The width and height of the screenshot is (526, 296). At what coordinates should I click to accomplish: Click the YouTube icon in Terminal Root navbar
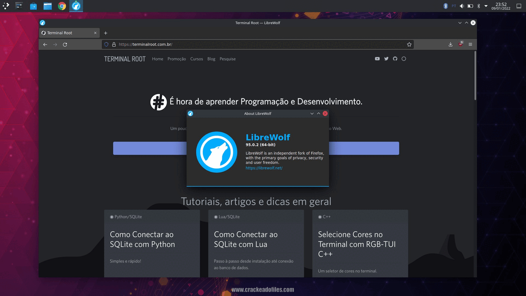[x=377, y=59]
